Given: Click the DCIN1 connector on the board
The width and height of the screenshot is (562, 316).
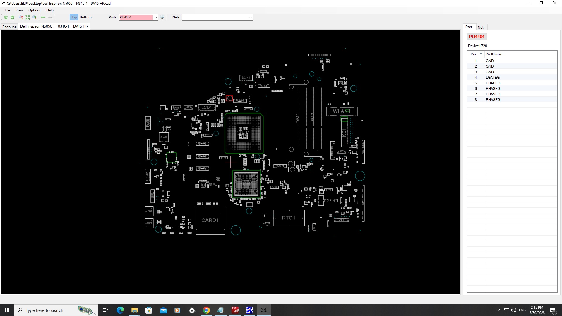Looking at the screenshot, I should (246, 78).
